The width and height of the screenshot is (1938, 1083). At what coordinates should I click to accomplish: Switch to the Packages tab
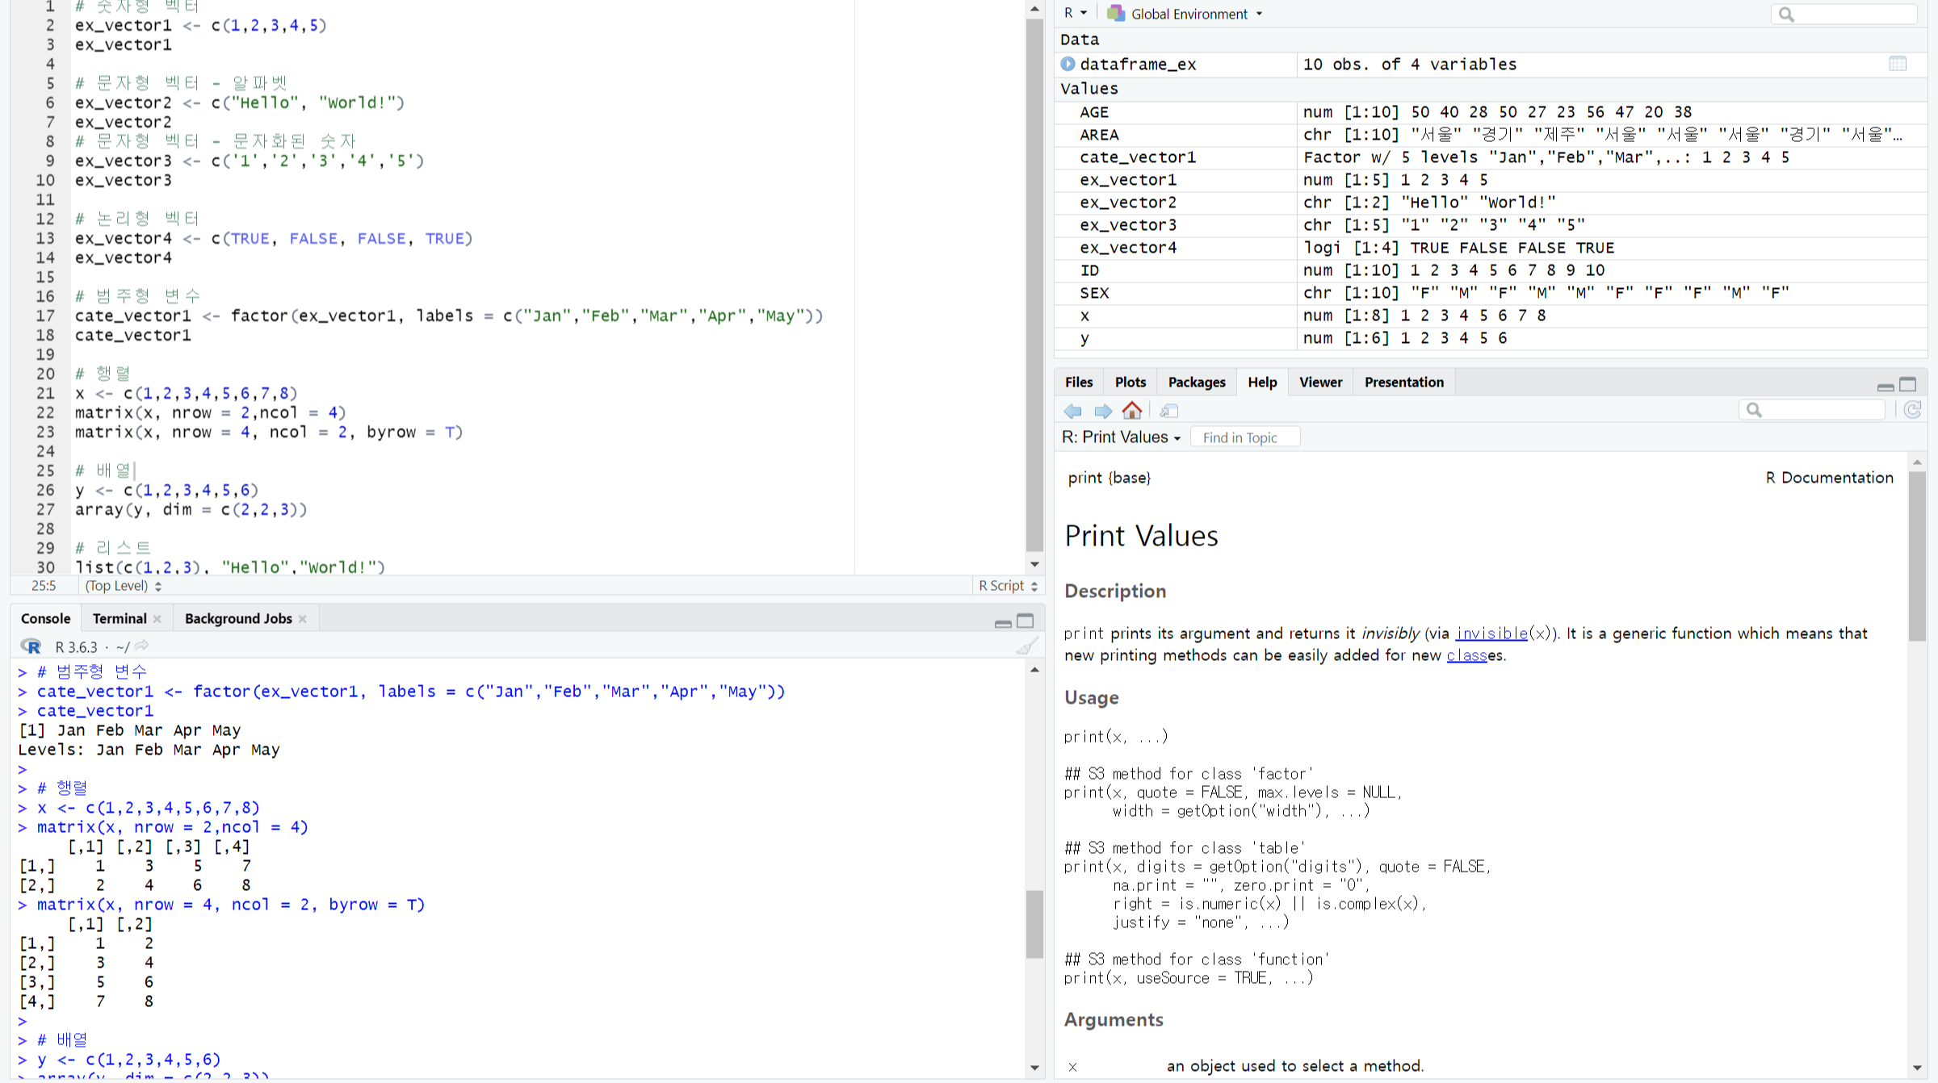click(1196, 383)
